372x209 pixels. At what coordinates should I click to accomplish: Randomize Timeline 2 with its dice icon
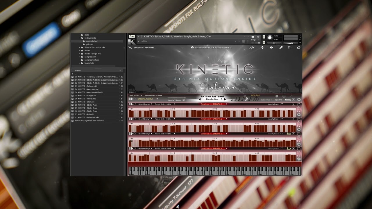pyautogui.click(x=299, y=129)
